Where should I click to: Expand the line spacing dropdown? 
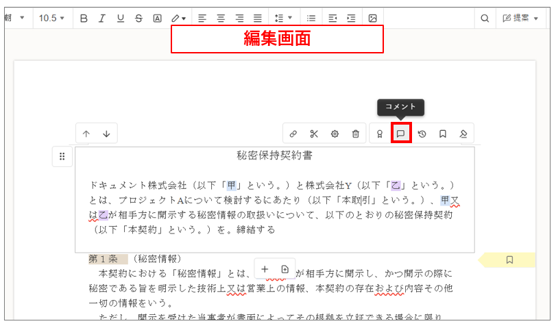coord(283,18)
